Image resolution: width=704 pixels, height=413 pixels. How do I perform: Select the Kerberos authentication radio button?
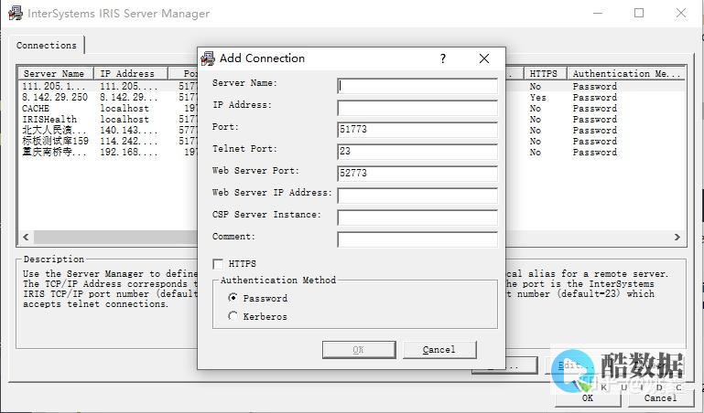click(233, 316)
